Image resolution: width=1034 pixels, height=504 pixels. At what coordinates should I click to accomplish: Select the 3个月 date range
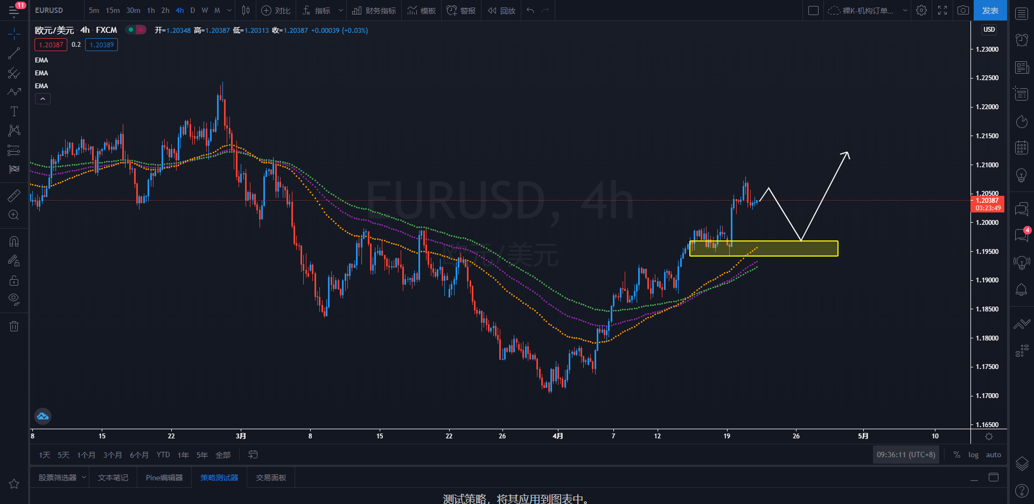113,455
